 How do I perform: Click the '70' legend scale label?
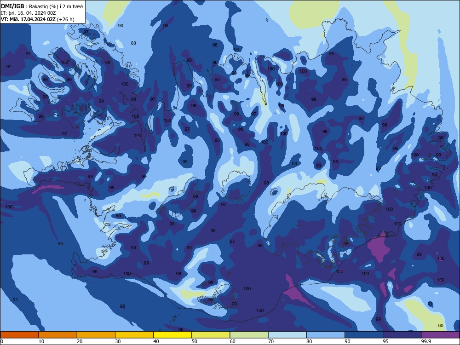coord(271,341)
